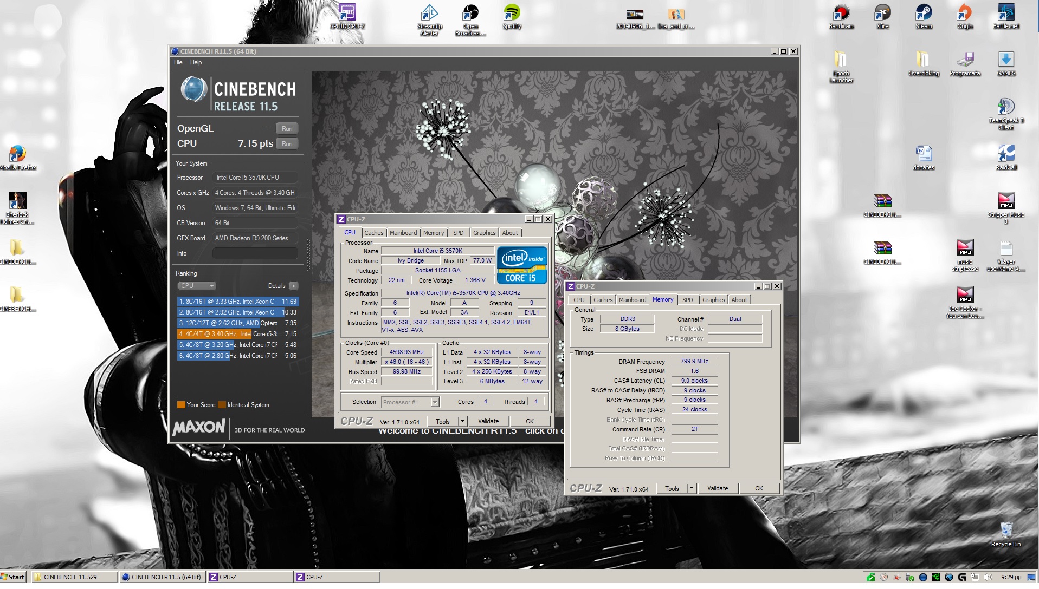
Task: Switch to CINEBENCH_11.529 taskbar item
Action: [x=74, y=577]
